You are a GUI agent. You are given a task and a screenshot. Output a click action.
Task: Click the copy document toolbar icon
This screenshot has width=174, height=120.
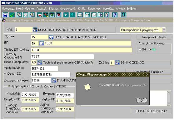coord(100,15)
